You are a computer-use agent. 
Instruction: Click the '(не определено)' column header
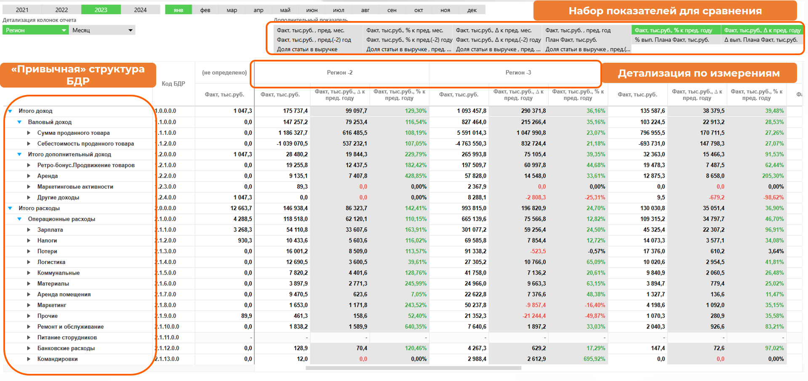pos(224,73)
